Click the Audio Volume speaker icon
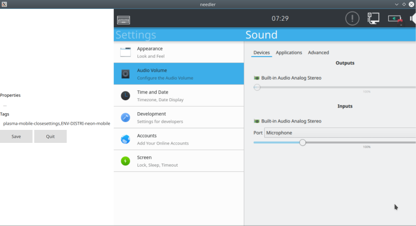 point(125,74)
